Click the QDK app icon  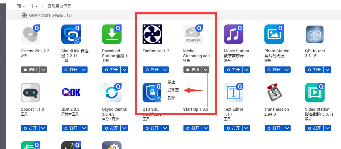[71, 92]
